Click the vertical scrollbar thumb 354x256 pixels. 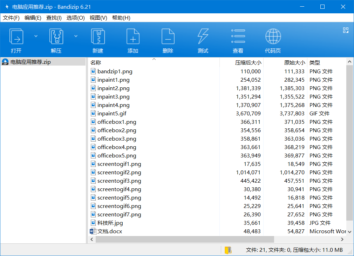349,143
